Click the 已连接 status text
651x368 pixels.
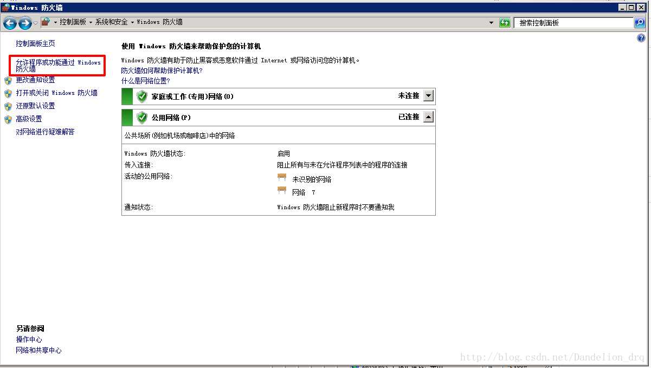click(x=409, y=117)
